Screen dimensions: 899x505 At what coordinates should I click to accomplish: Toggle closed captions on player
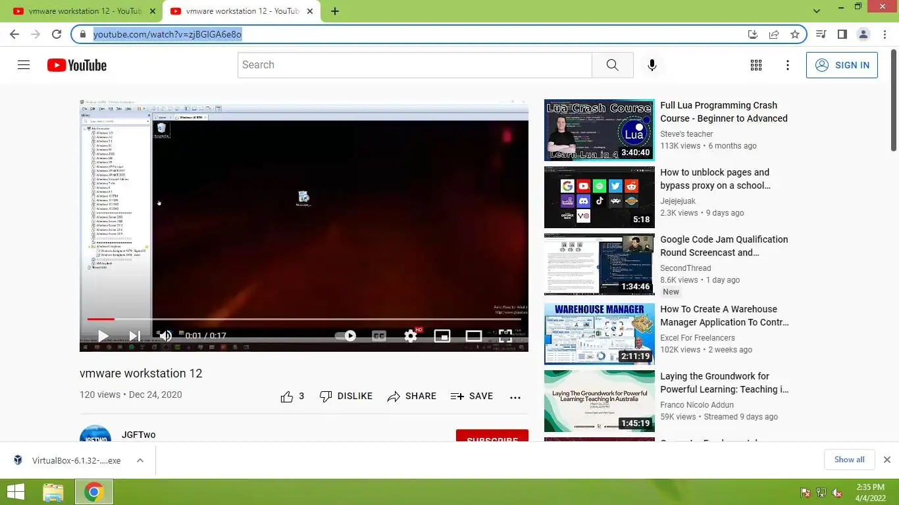(379, 336)
